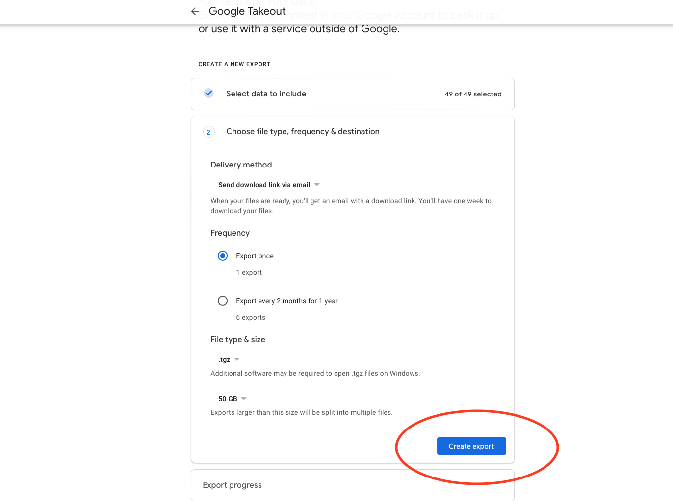The height and width of the screenshot is (501, 673).
Task: Click the arrow next to 50 GB
Action: [x=244, y=399]
